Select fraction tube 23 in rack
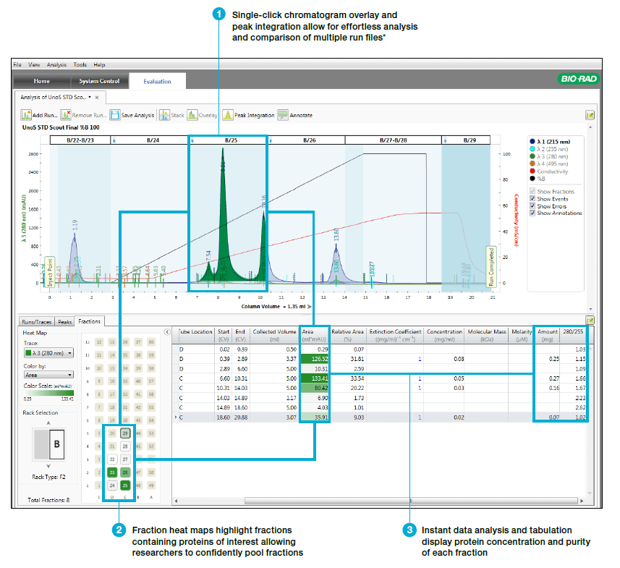This screenshot has height=568, width=620. [x=112, y=472]
